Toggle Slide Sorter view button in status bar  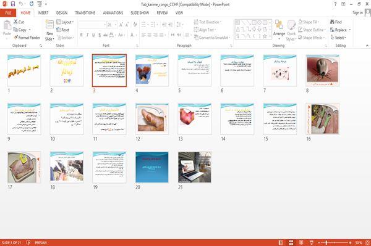click(x=291, y=242)
